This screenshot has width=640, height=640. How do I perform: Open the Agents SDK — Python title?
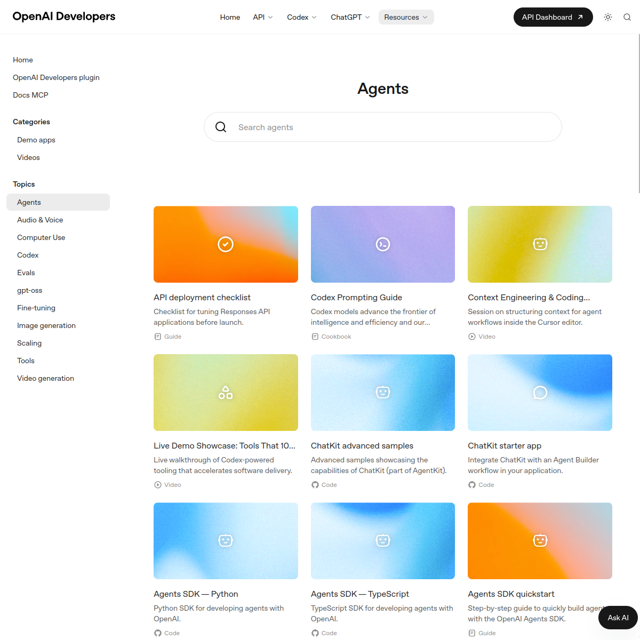[196, 594]
